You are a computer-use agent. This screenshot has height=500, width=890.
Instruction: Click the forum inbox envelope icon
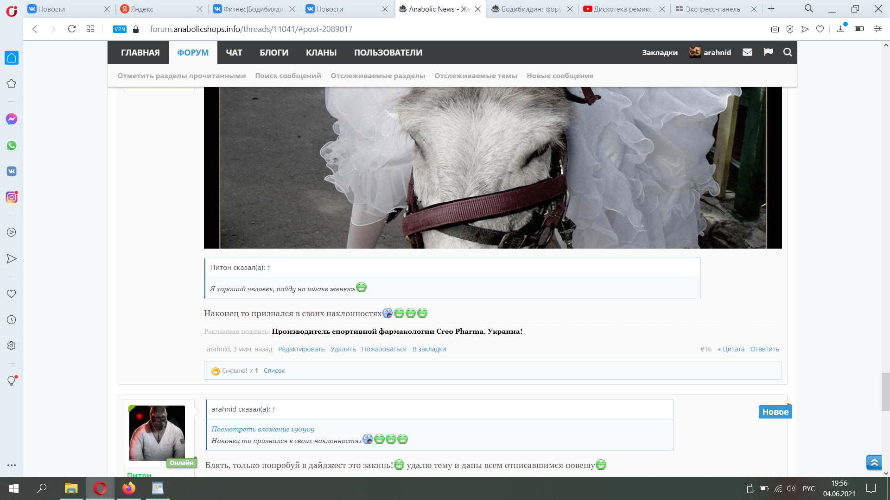click(747, 52)
